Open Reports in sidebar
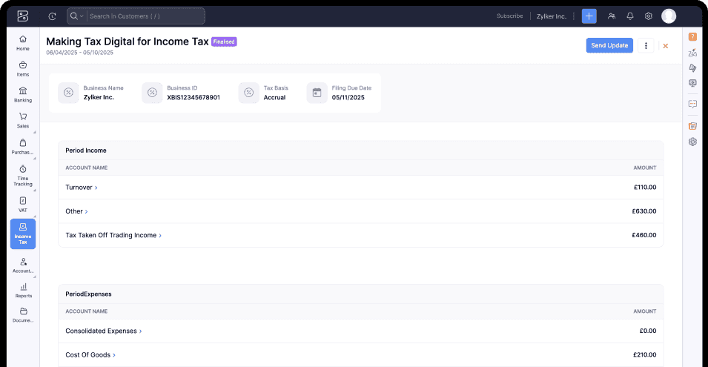 (23, 290)
